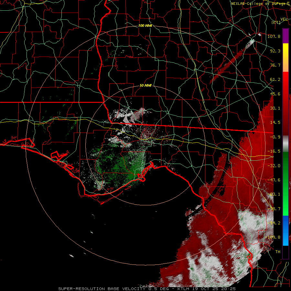Pick the purple segment of the color bar
The image size is (291, 291).
tap(286, 36)
